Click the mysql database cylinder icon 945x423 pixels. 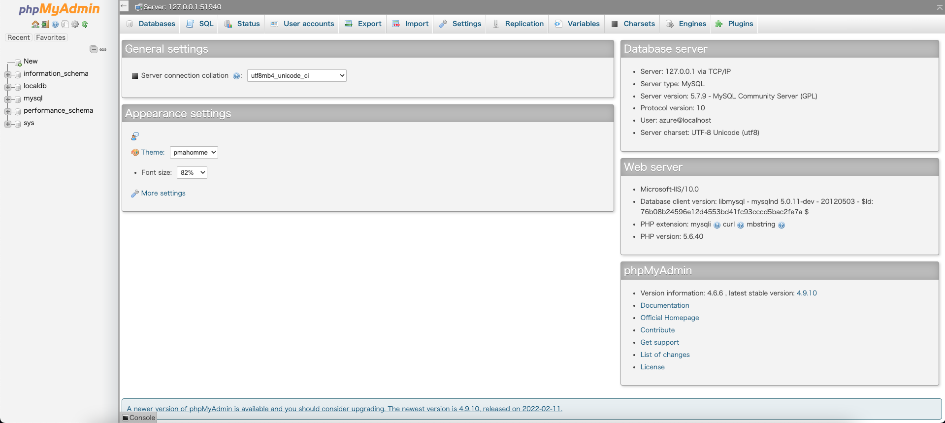coord(18,99)
